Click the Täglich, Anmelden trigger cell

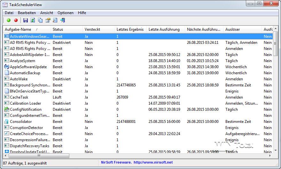pyautogui.click(x=241, y=43)
